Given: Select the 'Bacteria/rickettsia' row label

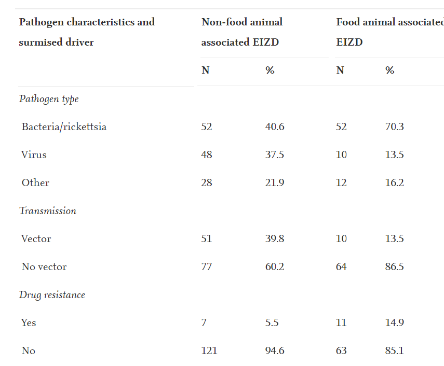Looking at the screenshot, I should [64, 126].
